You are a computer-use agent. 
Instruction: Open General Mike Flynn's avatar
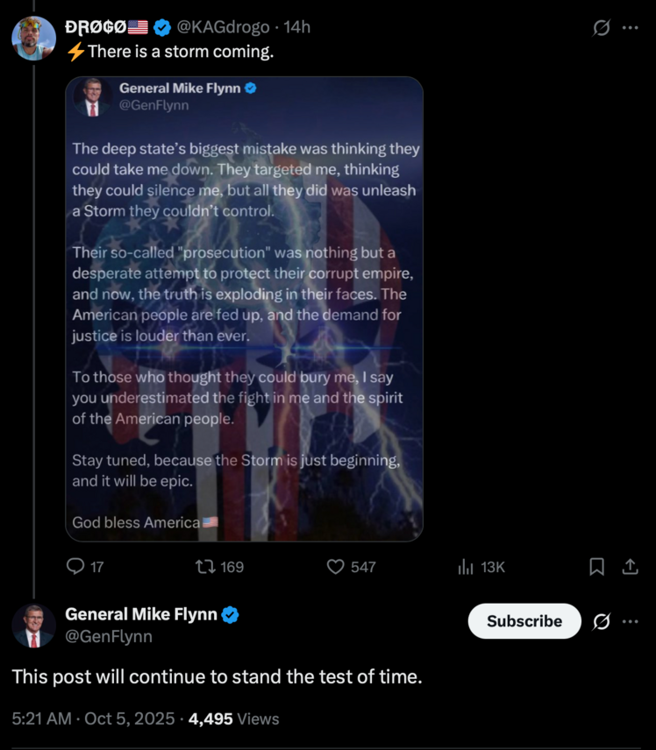(34, 626)
